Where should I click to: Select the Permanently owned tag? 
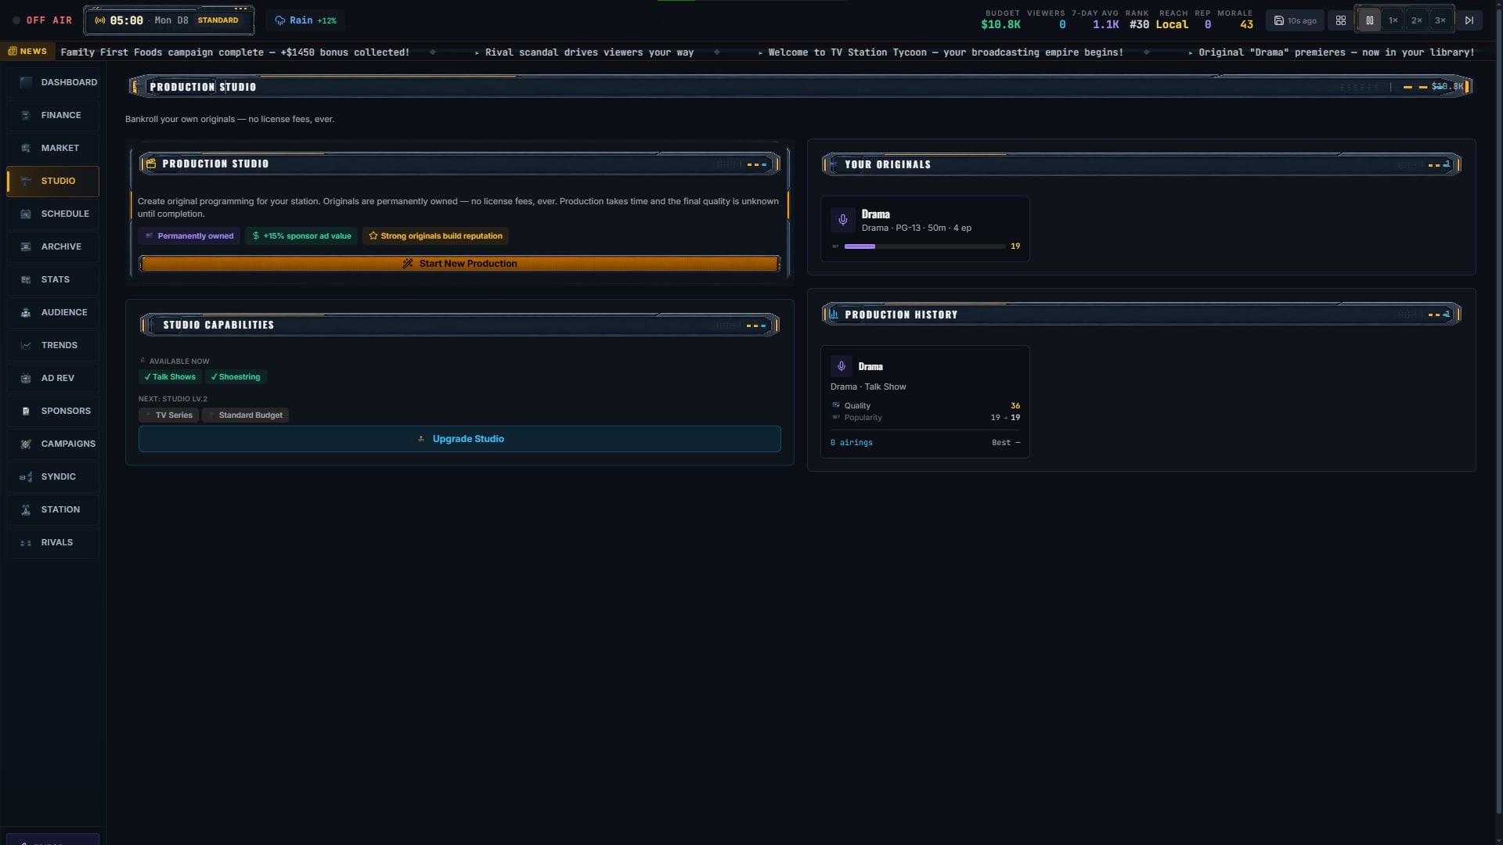189,236
